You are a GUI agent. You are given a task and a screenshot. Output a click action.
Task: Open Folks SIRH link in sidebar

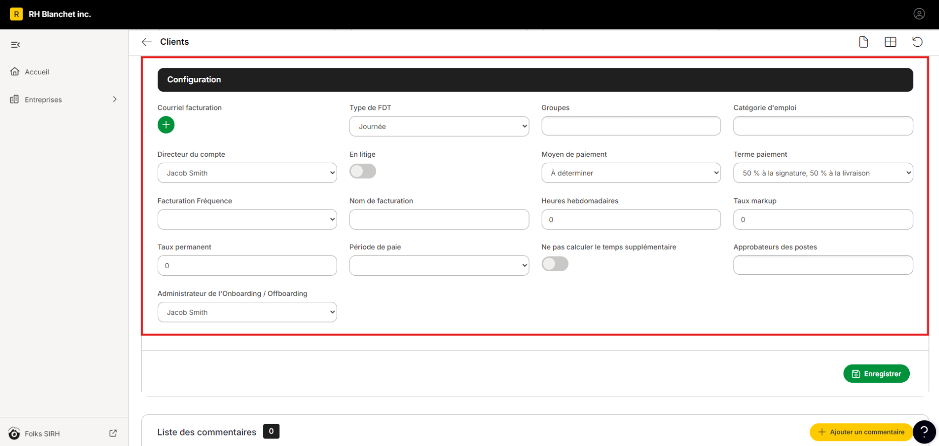point(42,433)
